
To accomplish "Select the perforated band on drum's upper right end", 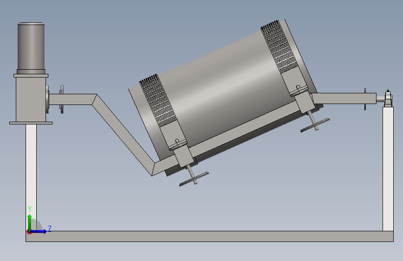I will 280,47.
